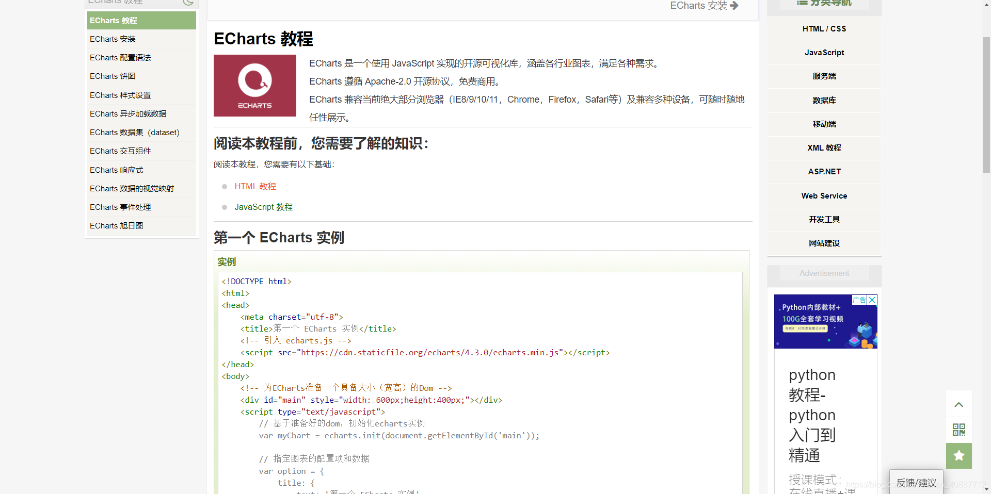Open ECharts 交互组件 sidebar item
991x494 pixels.
(x=141, y=151)
